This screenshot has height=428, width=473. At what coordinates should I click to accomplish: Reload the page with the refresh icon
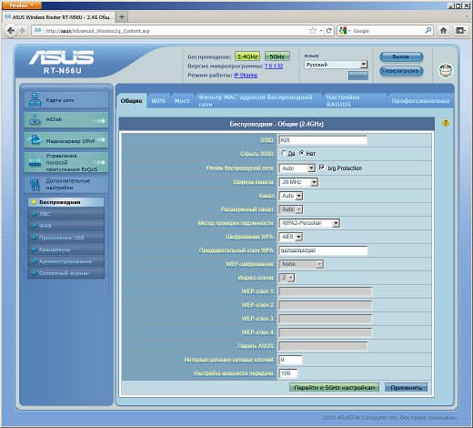[x=328, y=31]
